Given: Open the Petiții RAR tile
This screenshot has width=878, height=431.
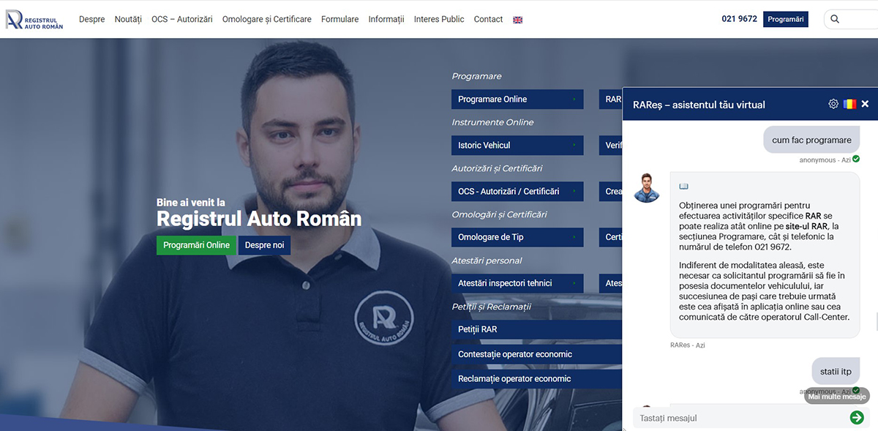Looking at the screenshot, I should coord(537,329).
